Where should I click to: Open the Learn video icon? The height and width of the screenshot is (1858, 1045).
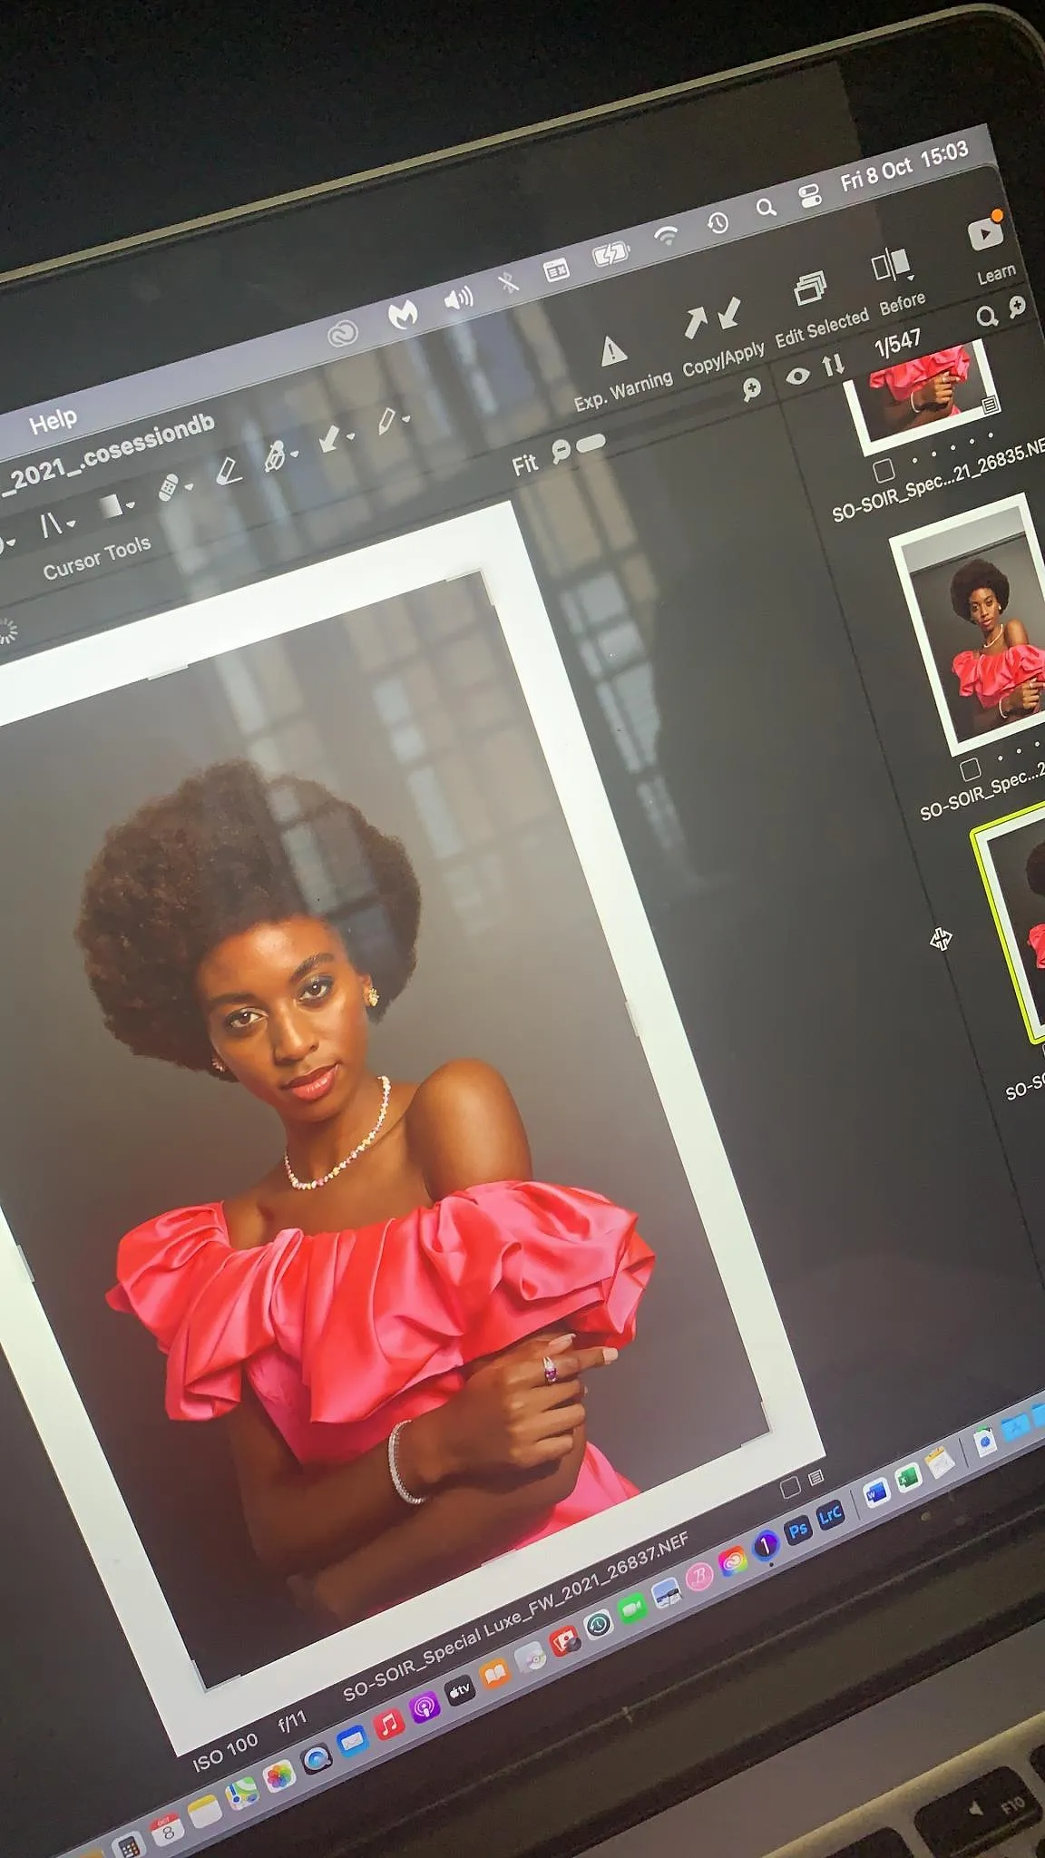(x=985, y=233)
